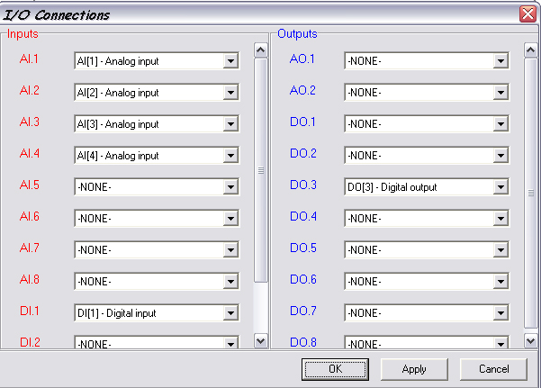
Task: Open the DO.4 output dropdown
Action: [427, 219]
